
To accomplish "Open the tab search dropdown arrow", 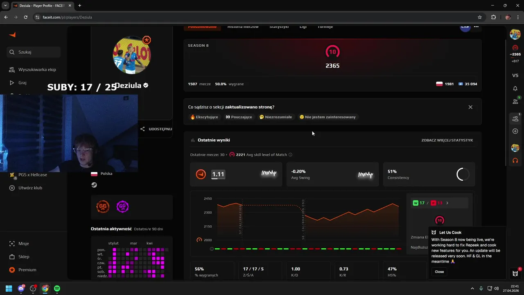I will pyautogui.click(x=5, y=5).
